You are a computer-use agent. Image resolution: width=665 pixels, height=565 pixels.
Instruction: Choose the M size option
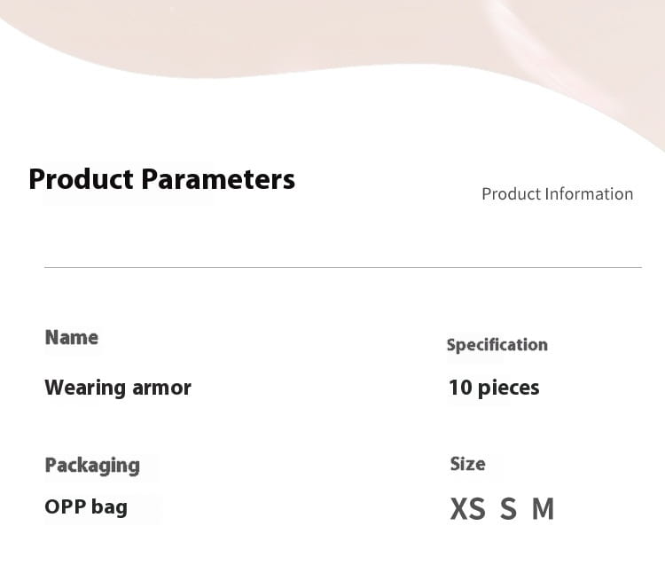pyautogui.click(x=543, y=509)
